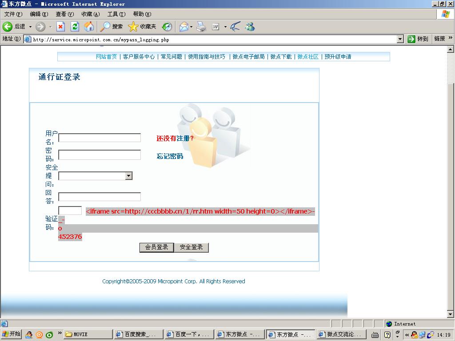Expand the security question (安全提问) dropdown
455x341 pixels.
(x=128, y=176)
